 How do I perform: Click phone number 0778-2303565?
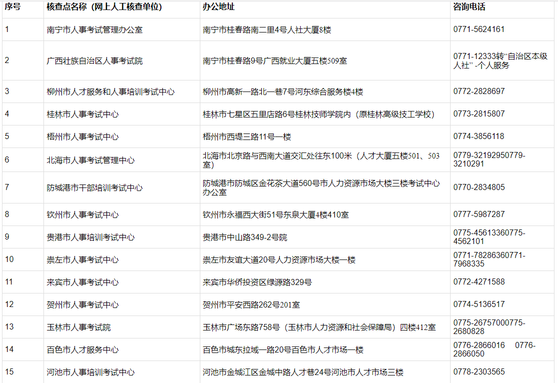coord(479,372)
